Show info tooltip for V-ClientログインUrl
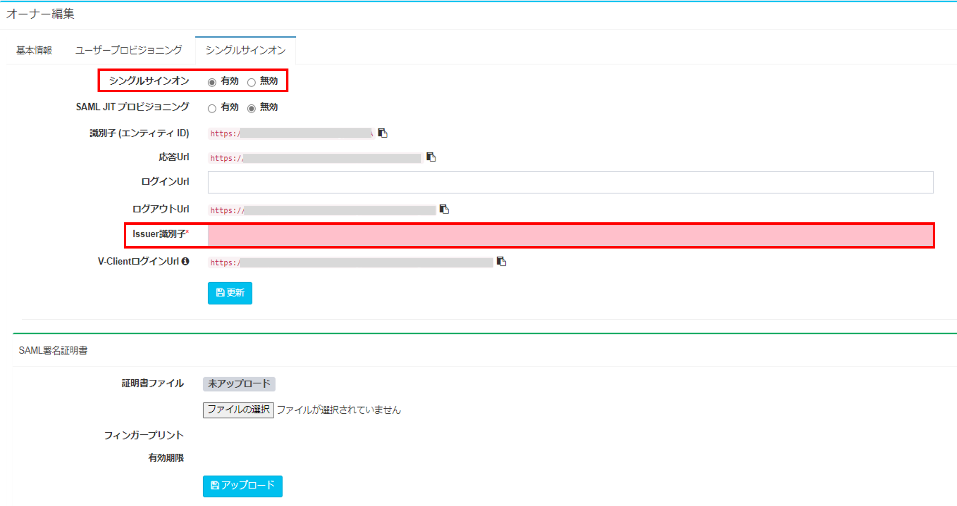 tap(185, 261)
